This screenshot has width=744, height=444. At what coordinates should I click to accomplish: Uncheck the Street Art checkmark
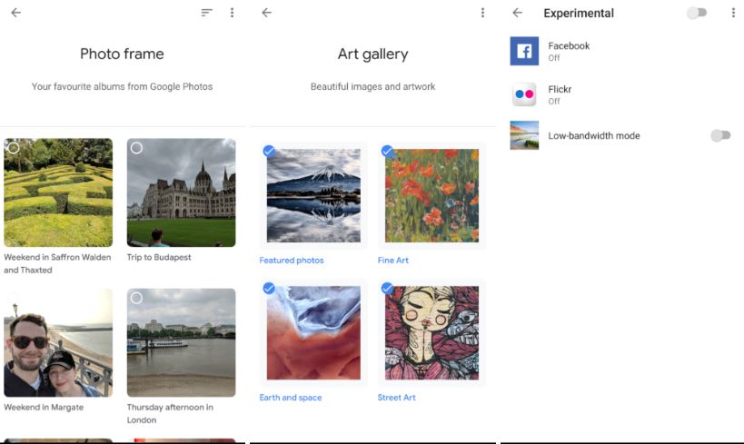pos(387,288)
